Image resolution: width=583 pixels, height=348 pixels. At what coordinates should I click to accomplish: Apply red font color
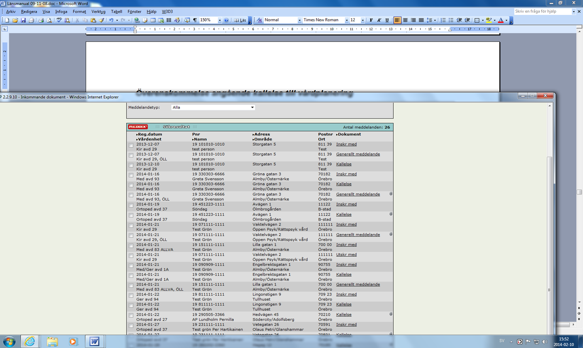(501, 20)
